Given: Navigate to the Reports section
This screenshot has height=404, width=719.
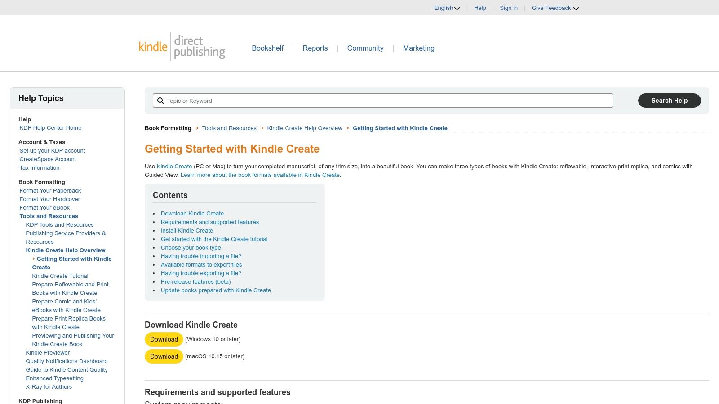Looking at the screenshot, I should (315, 48).
